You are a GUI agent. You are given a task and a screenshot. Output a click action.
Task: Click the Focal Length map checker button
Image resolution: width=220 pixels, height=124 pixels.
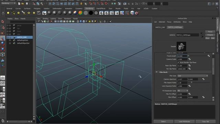click(x=209, y=56)
